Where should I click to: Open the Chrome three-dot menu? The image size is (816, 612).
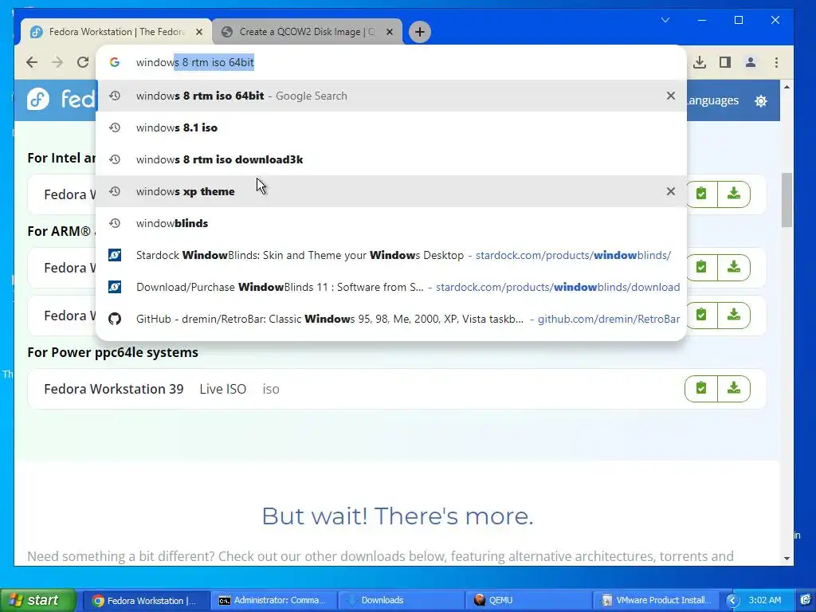pos(776,62)
